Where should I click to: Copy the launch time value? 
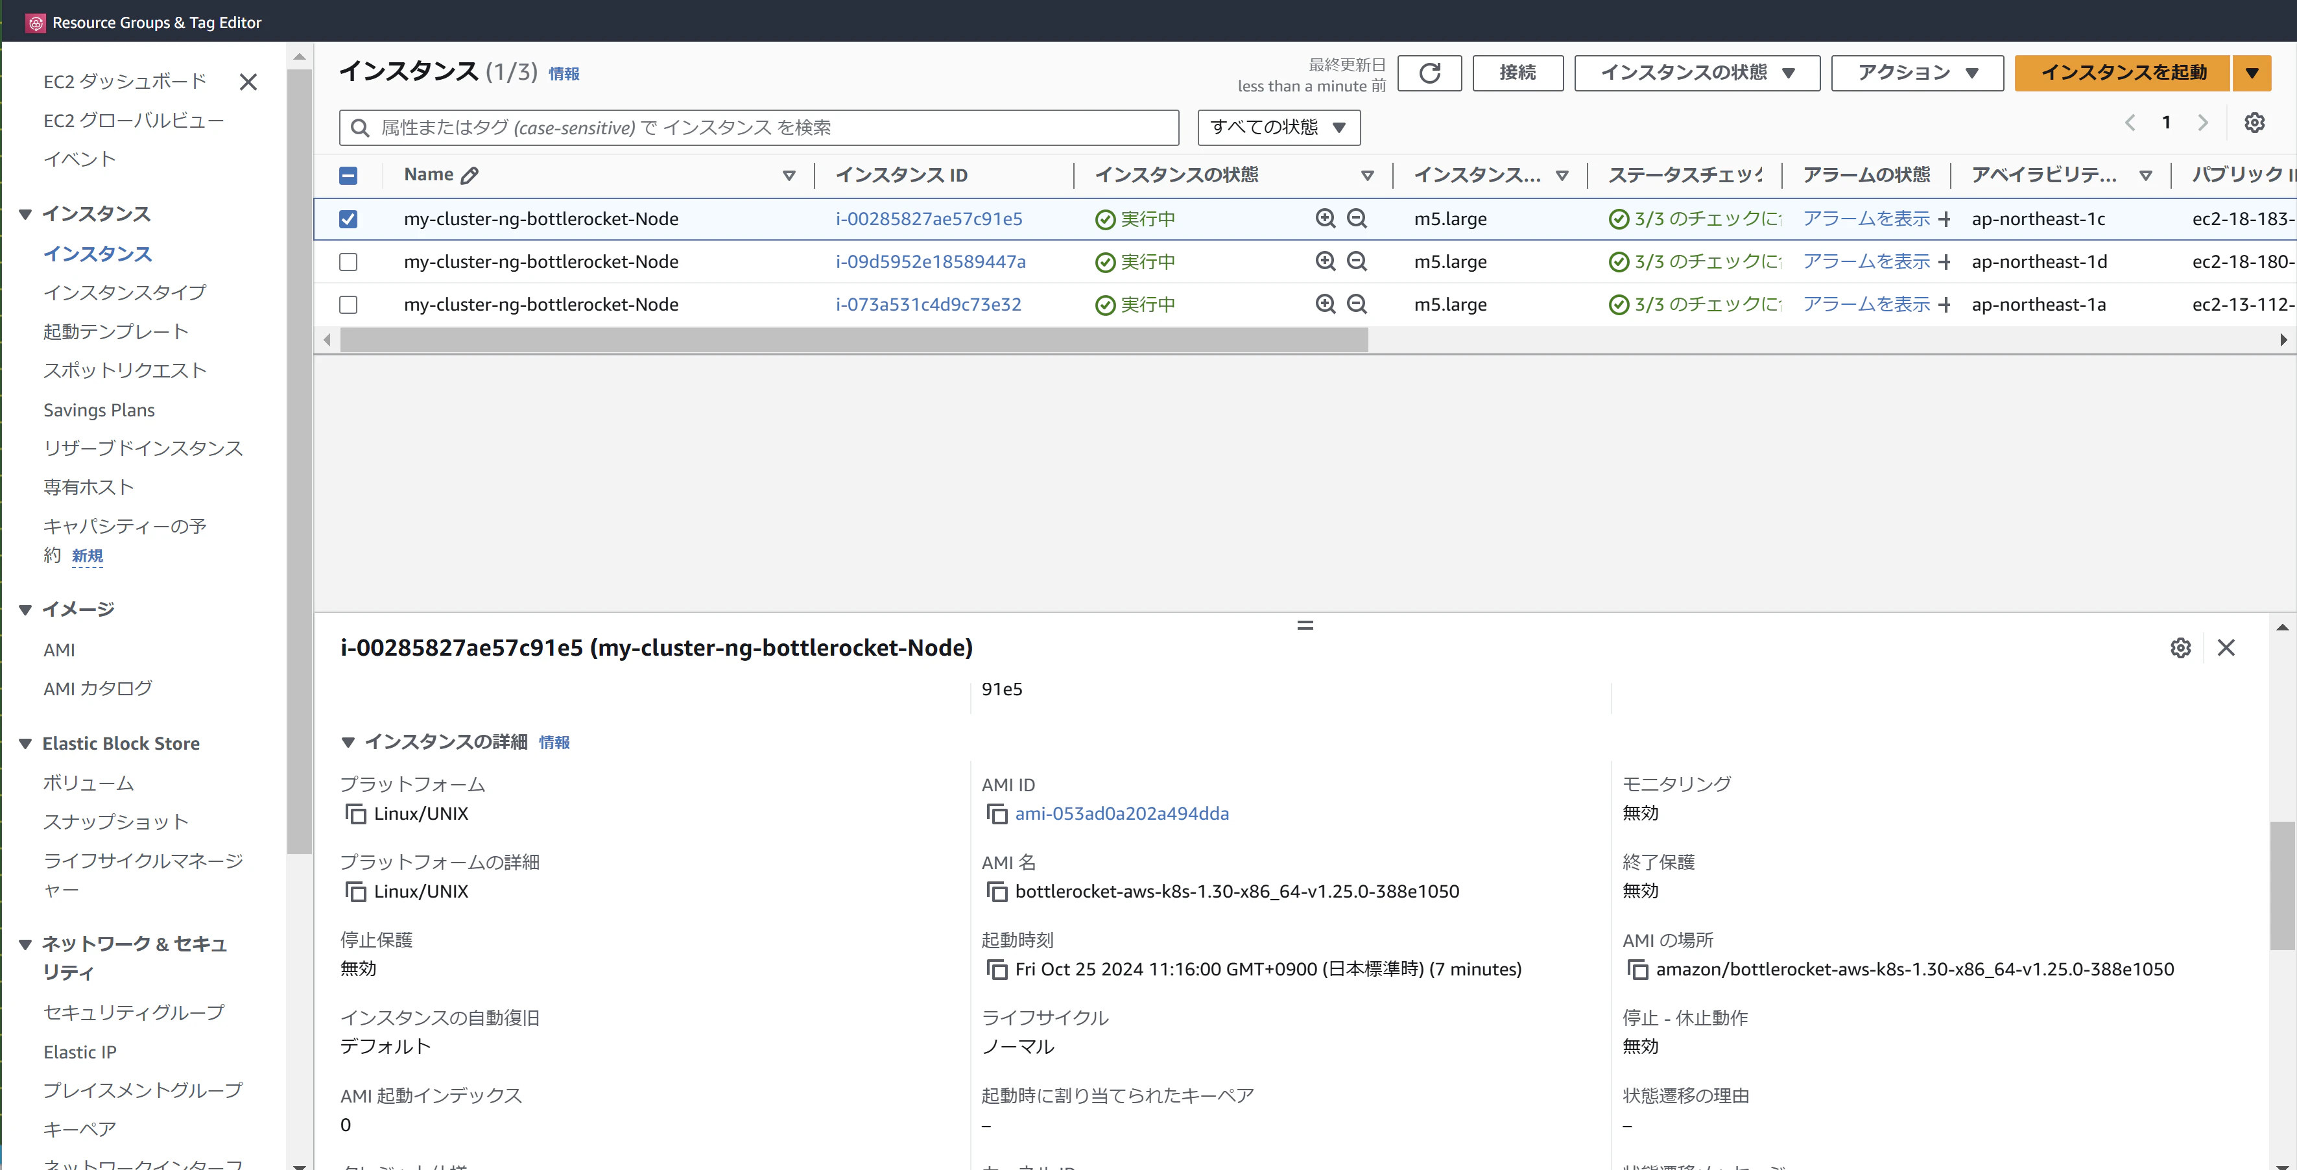coord(996,970)
